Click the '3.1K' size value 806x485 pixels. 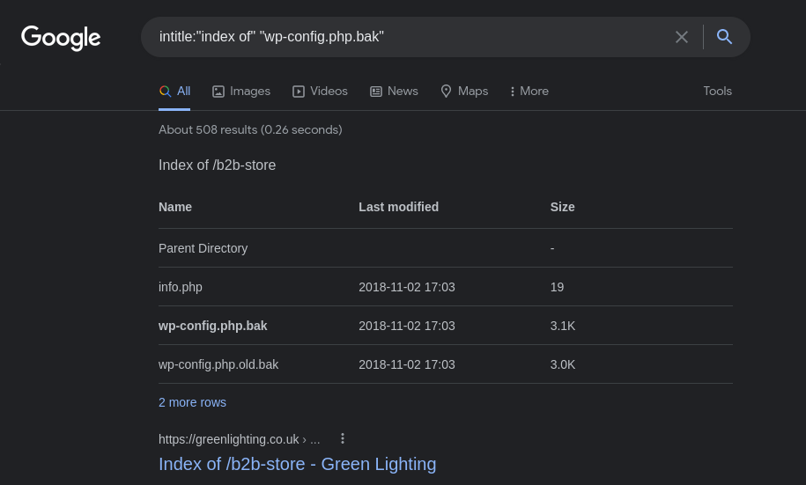pyautogui.click(x=562, y=326)
